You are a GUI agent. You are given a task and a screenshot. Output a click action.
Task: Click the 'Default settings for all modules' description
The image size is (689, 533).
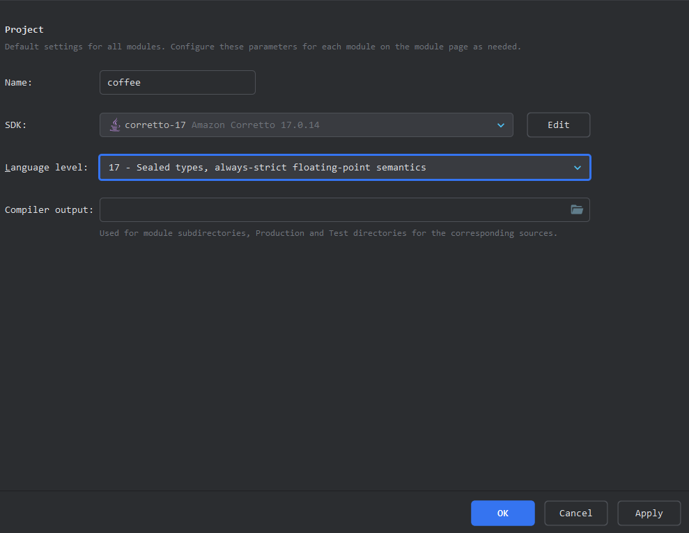(x=263, y=47)
